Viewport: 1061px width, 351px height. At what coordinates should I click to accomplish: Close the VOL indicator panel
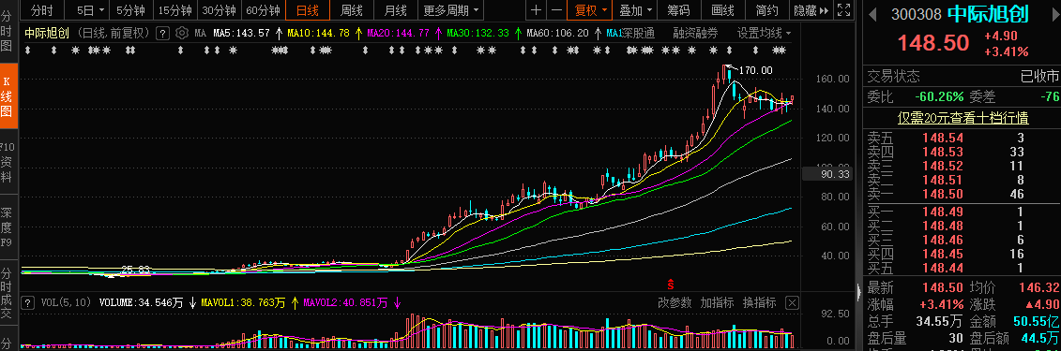click(792, 302)
